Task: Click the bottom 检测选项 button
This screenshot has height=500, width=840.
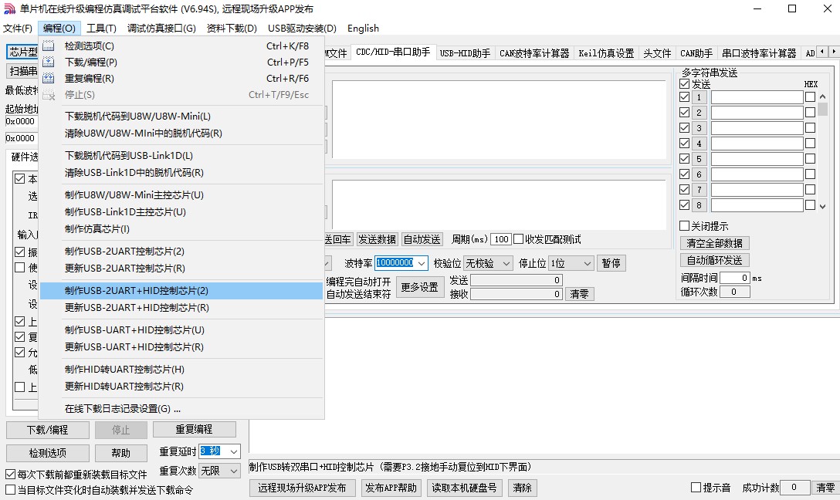Action: 48,453
